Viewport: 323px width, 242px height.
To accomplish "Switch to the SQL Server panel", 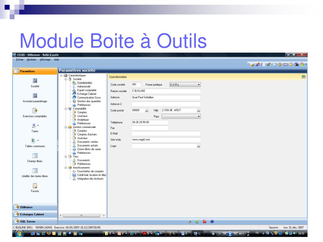I will pyautogui.click(x=35, y=222).
